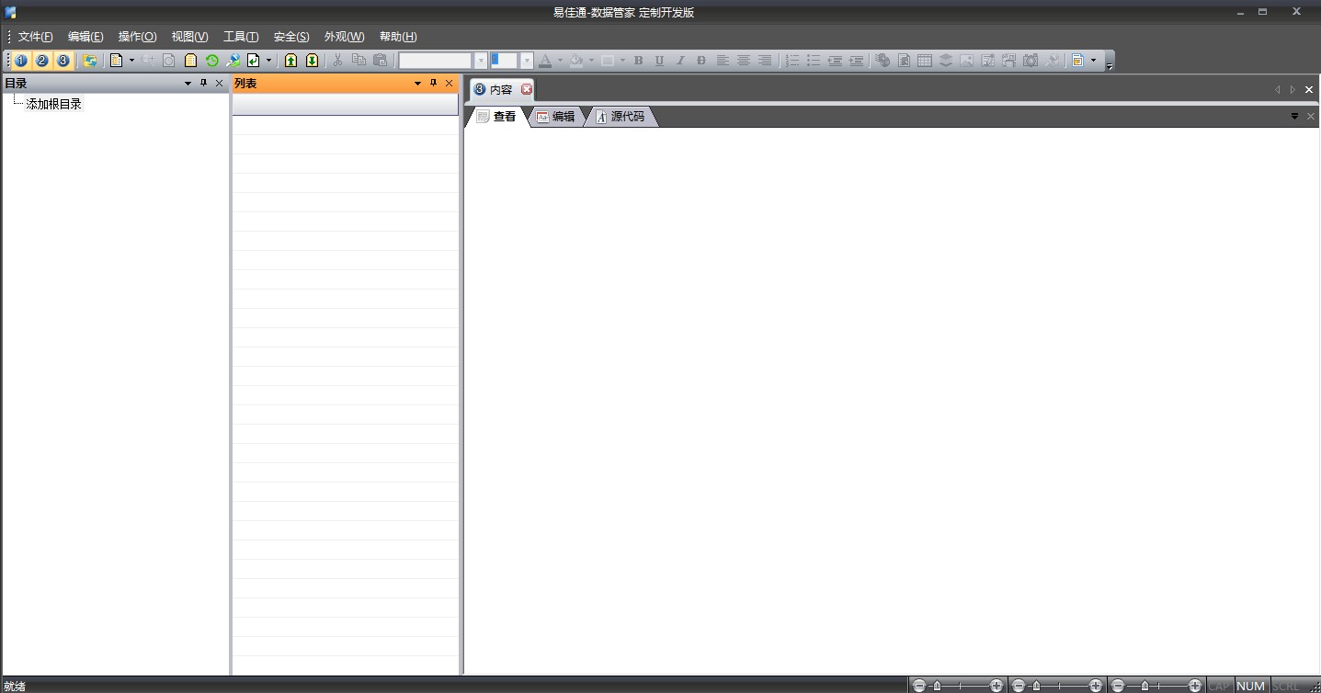1321x693 pixels.
Task: Open the fill color dropdown arrow
Action: [x=591, y=61]
